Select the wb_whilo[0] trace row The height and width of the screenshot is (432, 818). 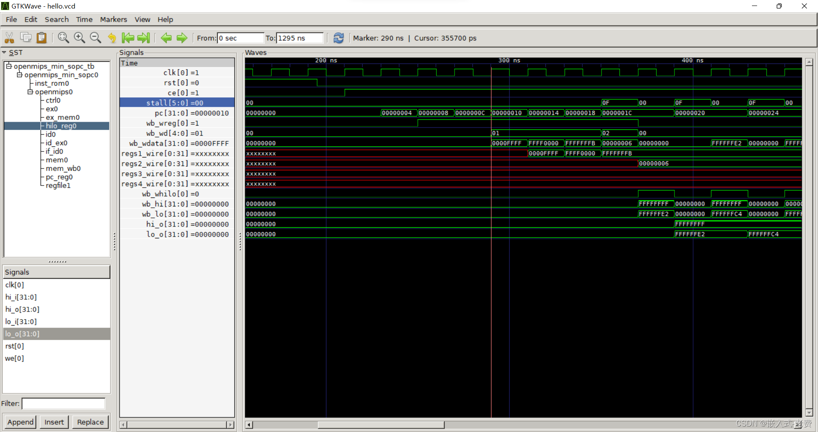(x=177, y=194)
